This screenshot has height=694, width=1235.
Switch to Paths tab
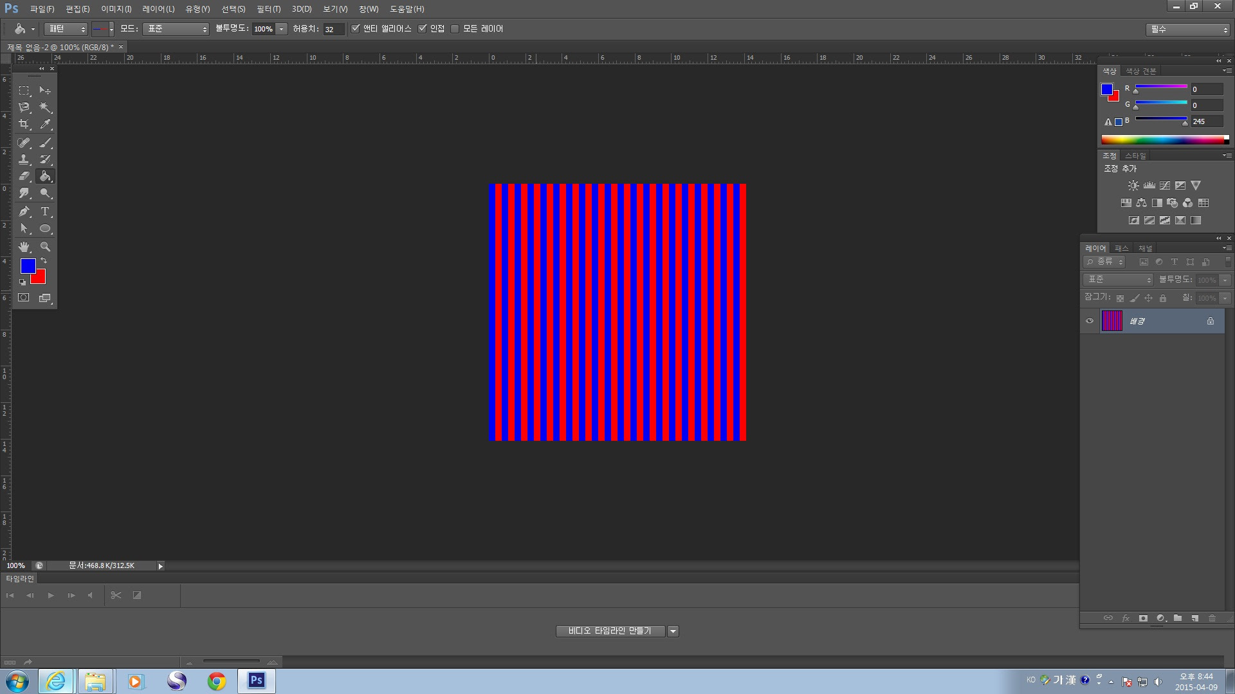[x=1122, y=248]
